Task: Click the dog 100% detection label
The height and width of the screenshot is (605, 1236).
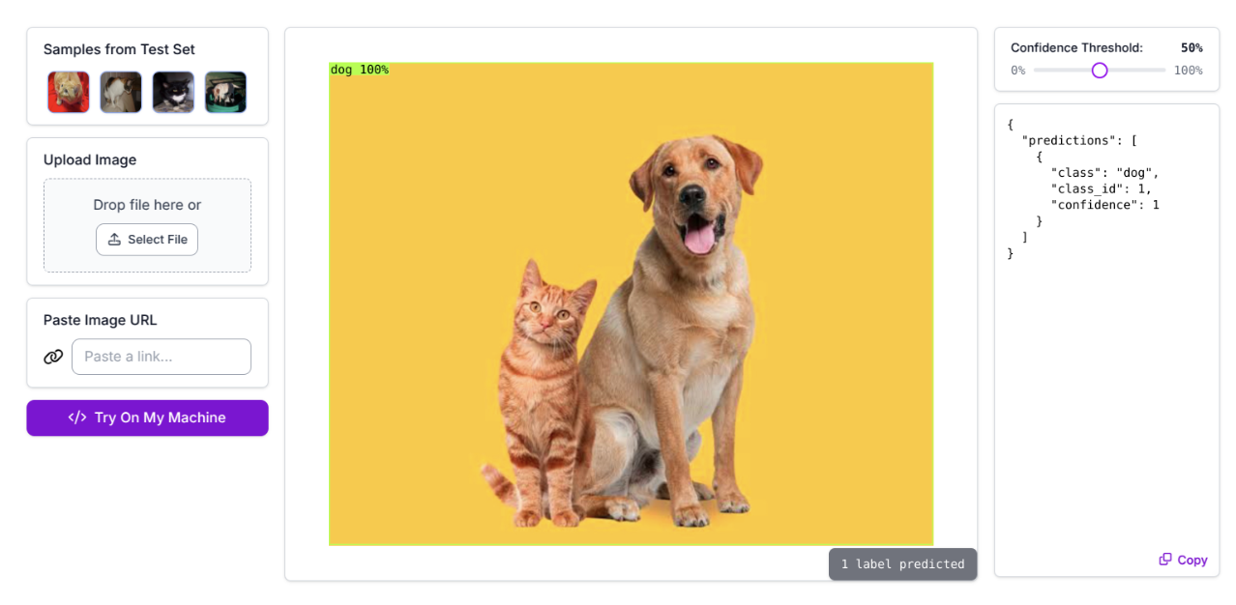Action: [x=360, y=70]
